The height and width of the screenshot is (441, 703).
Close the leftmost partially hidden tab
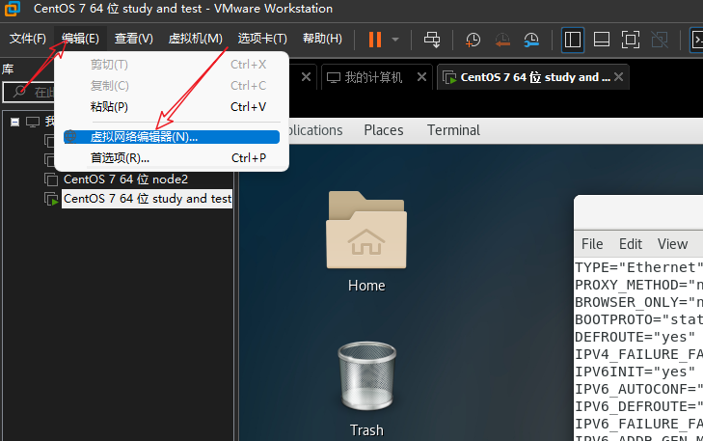click(306, 77)
